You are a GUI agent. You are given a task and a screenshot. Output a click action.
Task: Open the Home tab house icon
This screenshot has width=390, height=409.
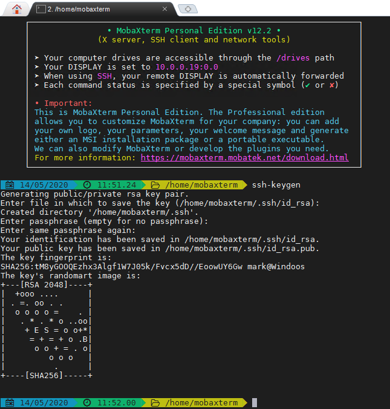tap(17, 9)
